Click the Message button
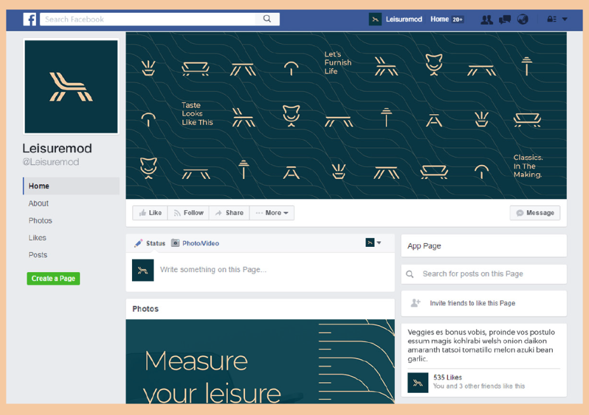Viewport: 589px width, 415px height. click(x=535, y=213)
